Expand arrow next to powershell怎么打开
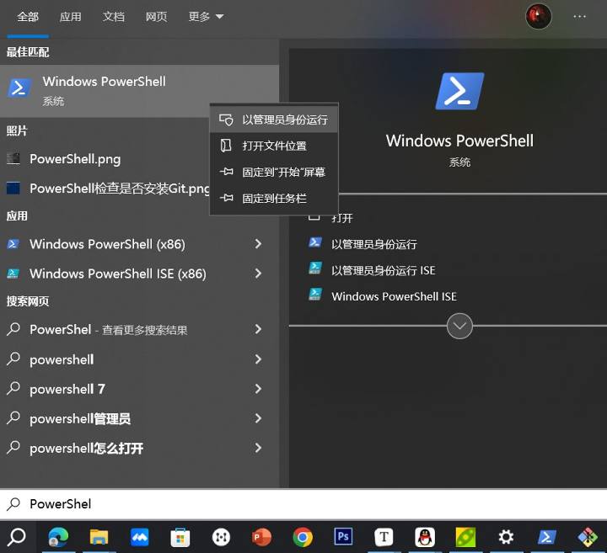This screenshot has width=607, height=553. point(258,448)
